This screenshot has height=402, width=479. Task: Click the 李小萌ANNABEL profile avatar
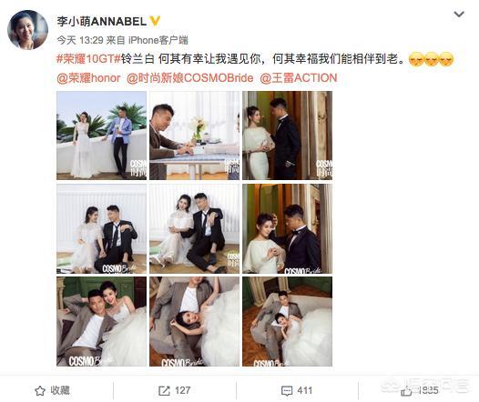(x=28, y=30)
